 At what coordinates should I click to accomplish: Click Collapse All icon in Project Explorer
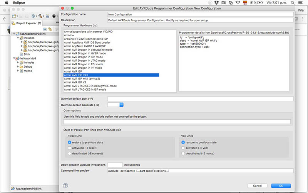click(x=45, y=29)
